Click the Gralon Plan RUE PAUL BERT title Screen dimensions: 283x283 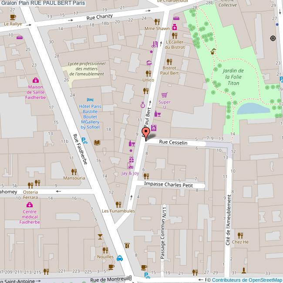pyautogui.click(x=43, y=3)
